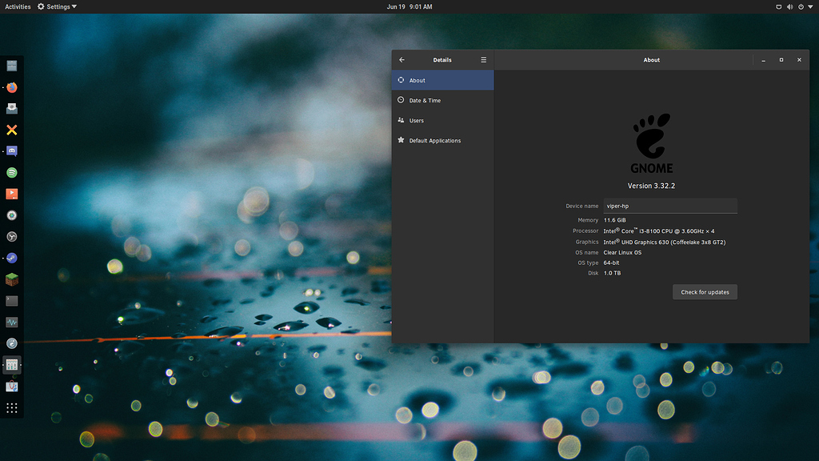Launch Minecraft from the dock

tap(11, 279)
